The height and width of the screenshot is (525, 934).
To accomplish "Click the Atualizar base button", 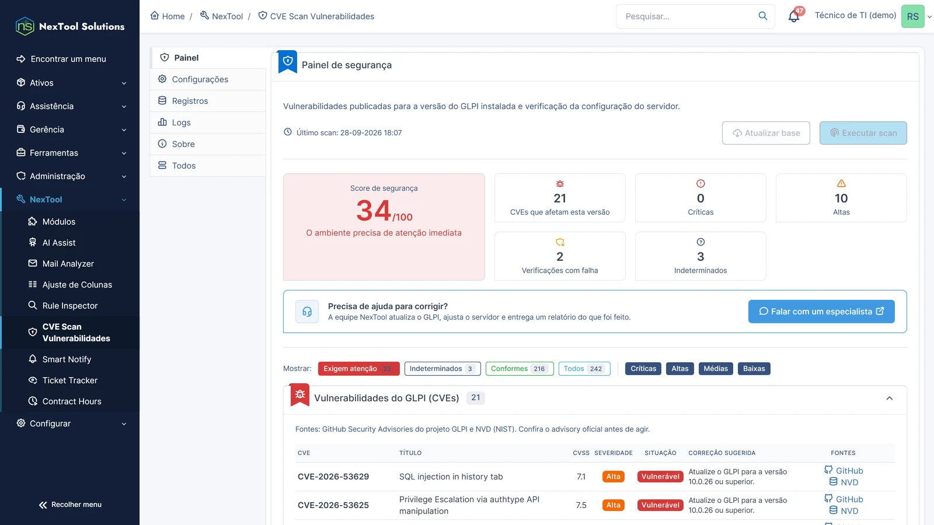I will click(x=766, y=133).
